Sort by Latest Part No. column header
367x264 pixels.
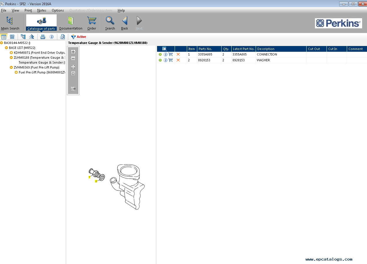244,49
